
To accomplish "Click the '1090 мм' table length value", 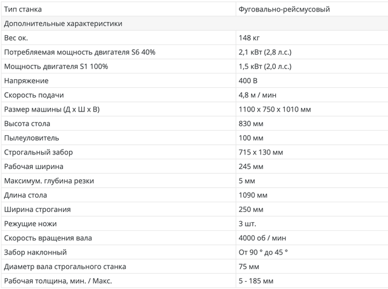I will (253, 195).
